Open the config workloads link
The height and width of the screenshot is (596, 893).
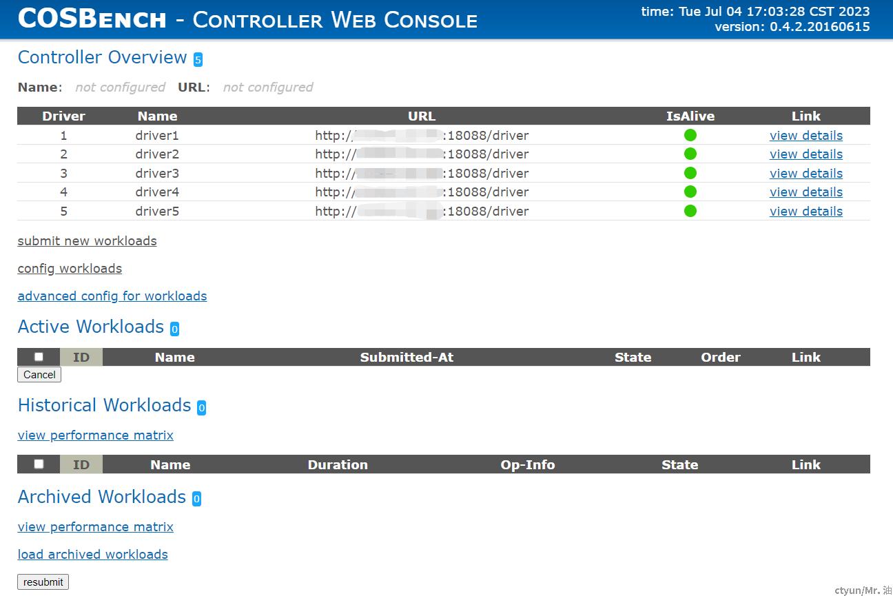click(70, 268)
